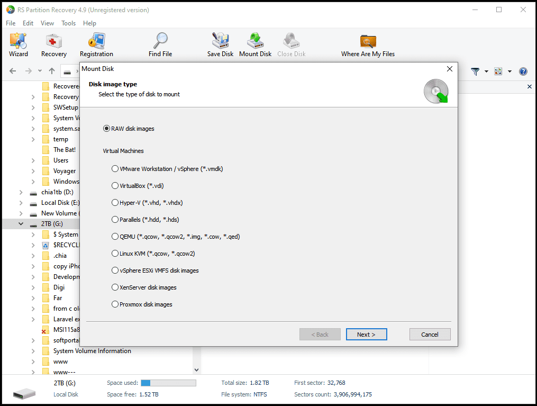537x406 pixels.
Task: Select The Bat! folder in tree
Action: pyautogui.click(x=65, y=150)
